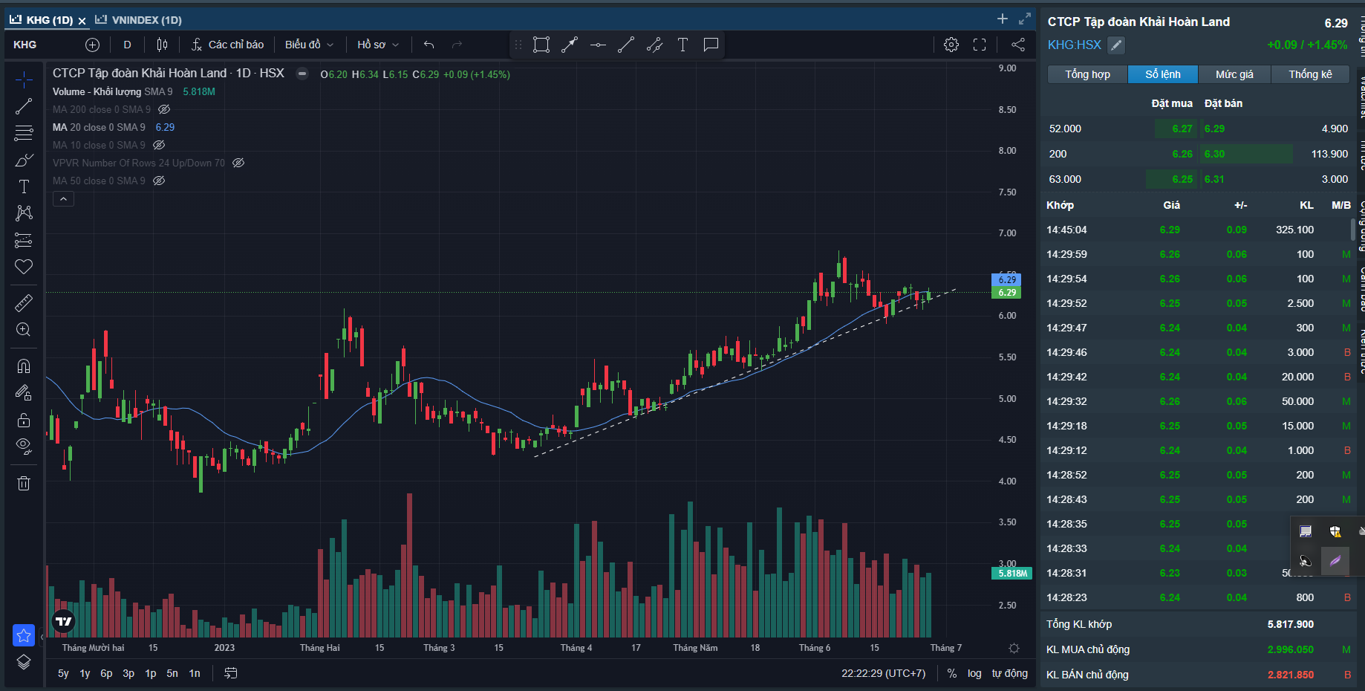Add to favorites heart icon
This screenshot has height=691, width=1365.
pyautogui.click(x=24, y=267)
